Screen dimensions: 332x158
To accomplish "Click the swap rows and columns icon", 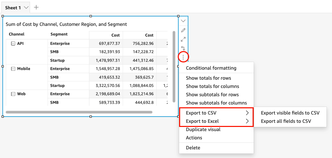I will [x=183, y=48].
